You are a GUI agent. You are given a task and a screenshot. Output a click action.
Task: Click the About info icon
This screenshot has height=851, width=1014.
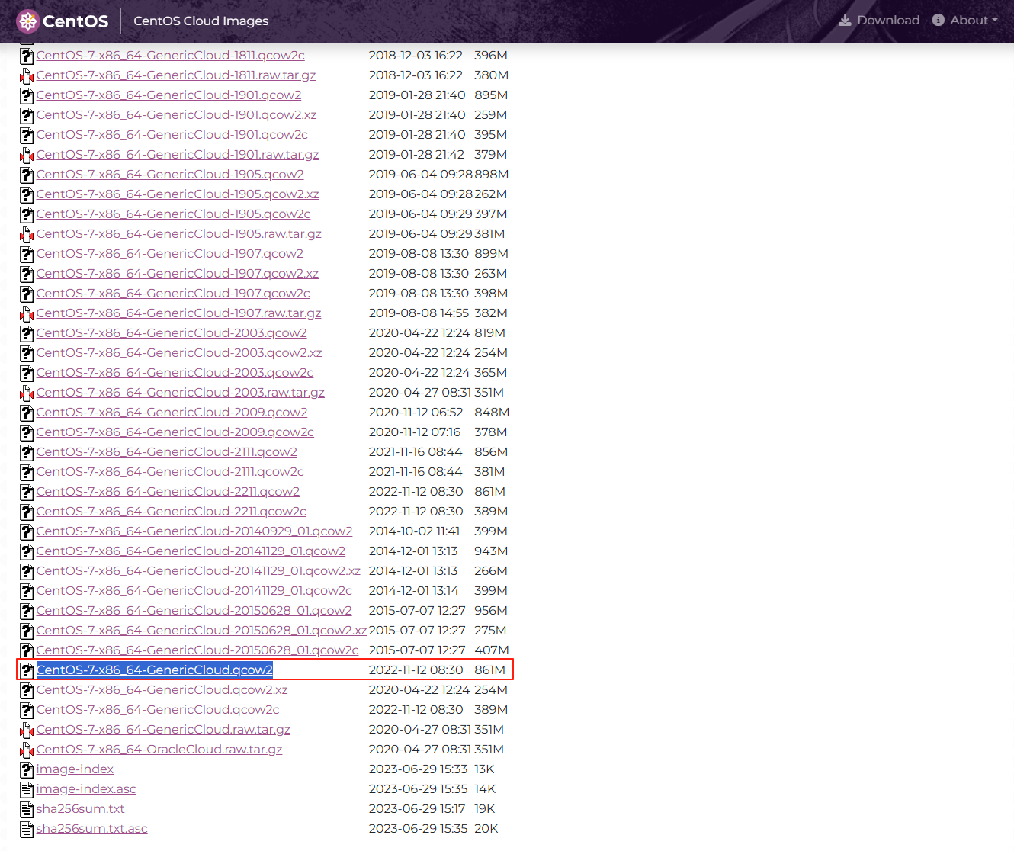938,21
